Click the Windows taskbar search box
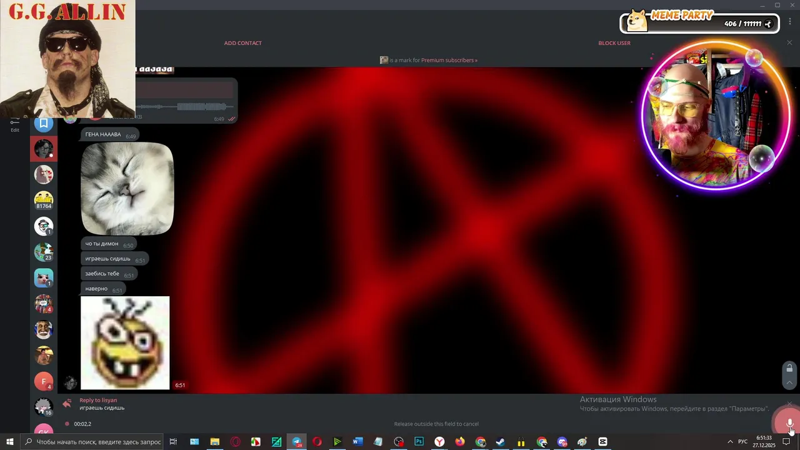 pos(92,442)
